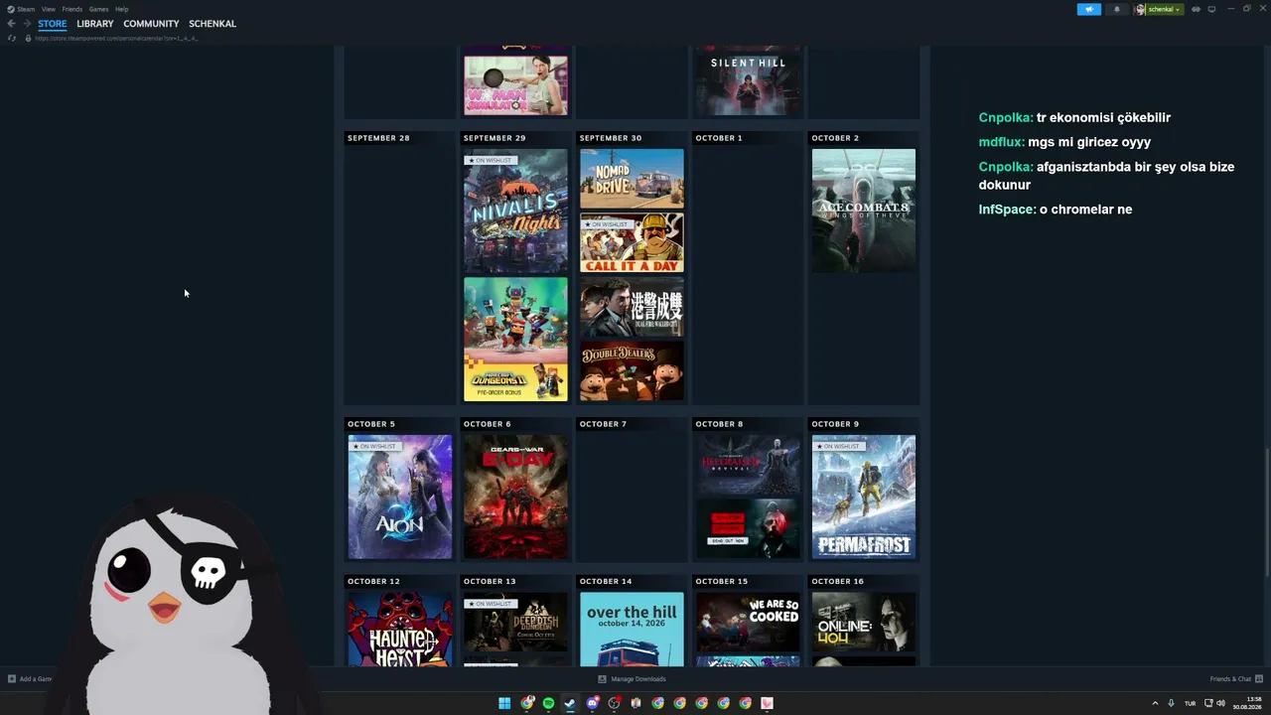
Task: Click the Steam logo icon in the menu bar
Action: click(11, 9)
